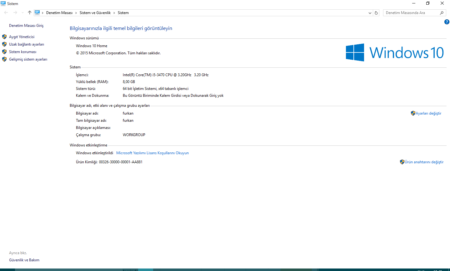This screenshot has height=271, width=450.
Task: Open Sistem koruması link
Action: (22, 52)
